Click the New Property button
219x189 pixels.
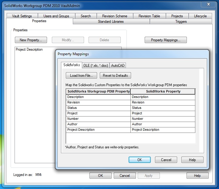pos(31,40)
